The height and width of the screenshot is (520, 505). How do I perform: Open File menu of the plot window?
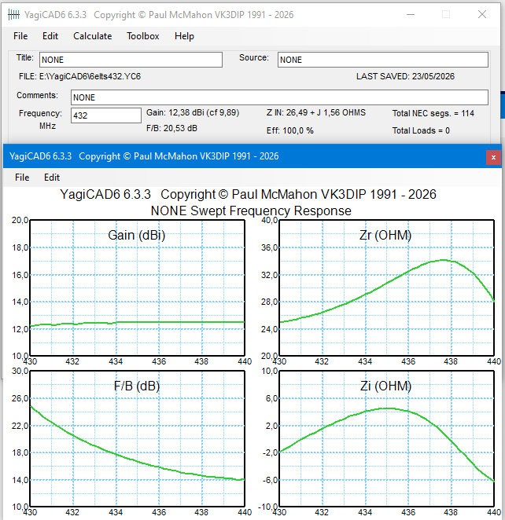click(x=22, y=178)
